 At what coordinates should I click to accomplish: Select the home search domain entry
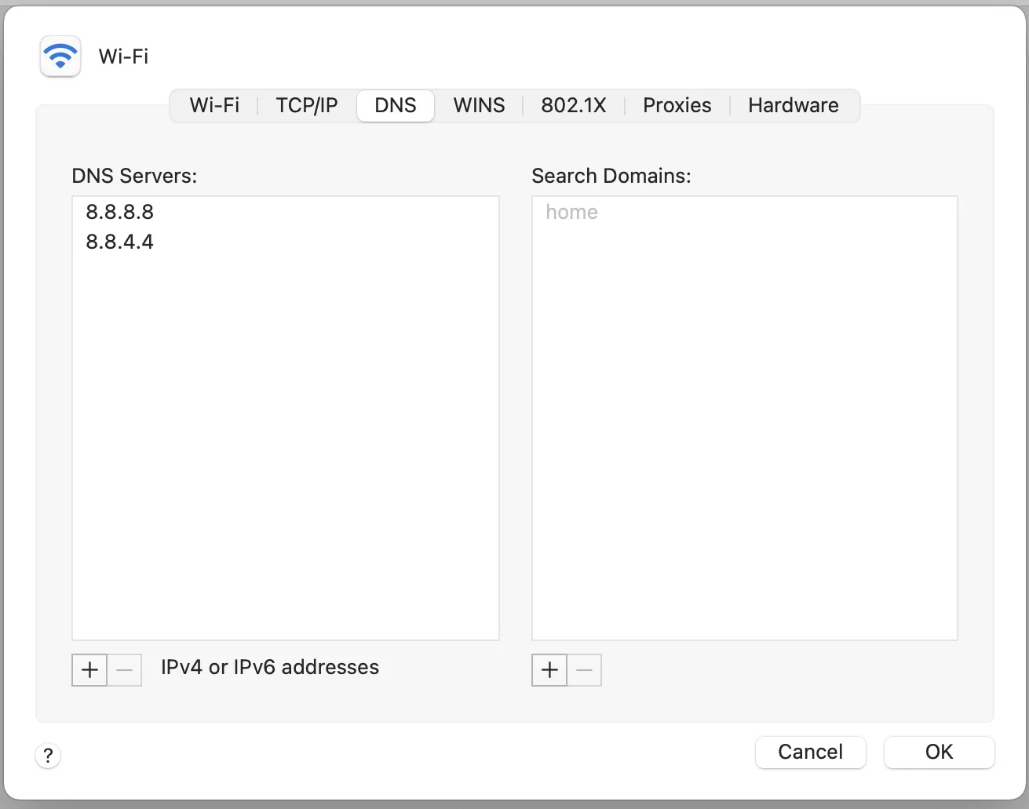(745, 212)
